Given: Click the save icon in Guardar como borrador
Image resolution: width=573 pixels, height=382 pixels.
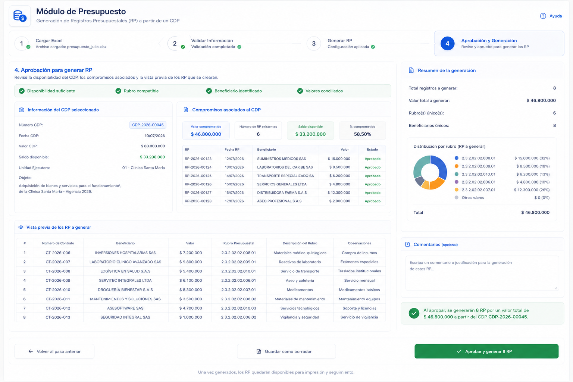Looking at the screenshot, I should [259, 351].
